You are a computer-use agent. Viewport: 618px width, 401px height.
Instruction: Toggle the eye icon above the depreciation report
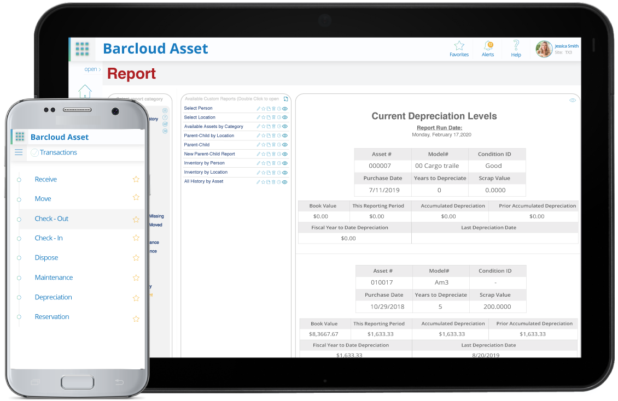pyautogui.click(x=573, y=101)
